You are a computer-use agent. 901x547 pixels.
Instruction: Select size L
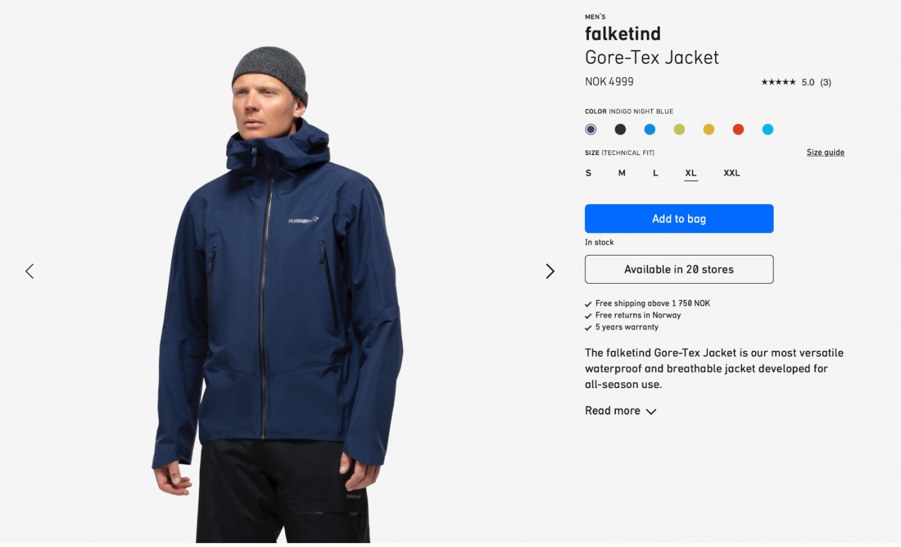pos(655,173)
